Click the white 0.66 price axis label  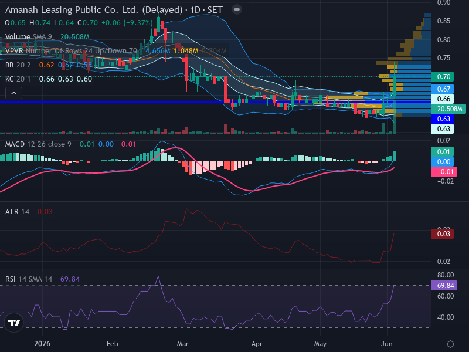pos(443,99)
